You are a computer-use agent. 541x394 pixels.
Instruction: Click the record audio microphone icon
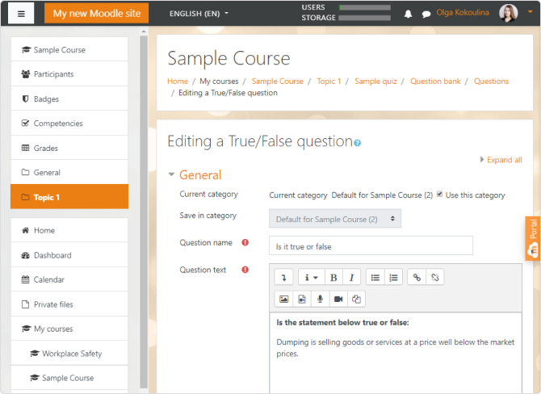pyautogui.click(x=321, y=299)
